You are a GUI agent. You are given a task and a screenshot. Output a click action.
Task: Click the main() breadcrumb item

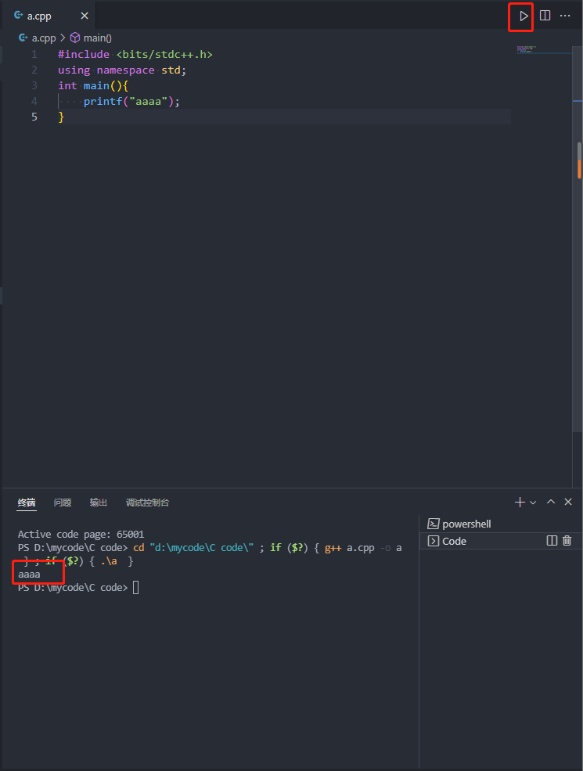pos(97,38)
